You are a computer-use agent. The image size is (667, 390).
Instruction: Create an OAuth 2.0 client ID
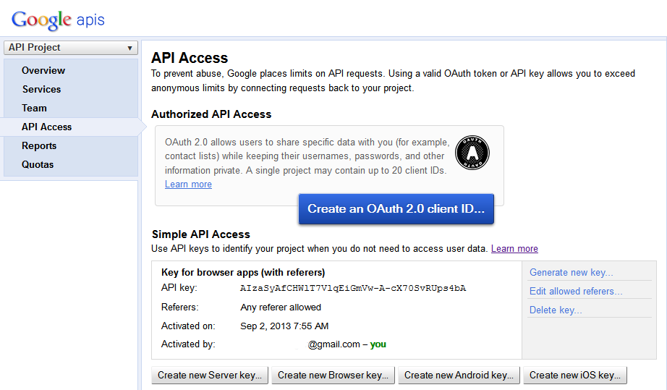(x=396, y=209)
